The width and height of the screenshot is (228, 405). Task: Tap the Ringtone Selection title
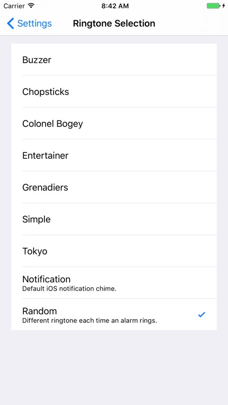tap(114, 24)
